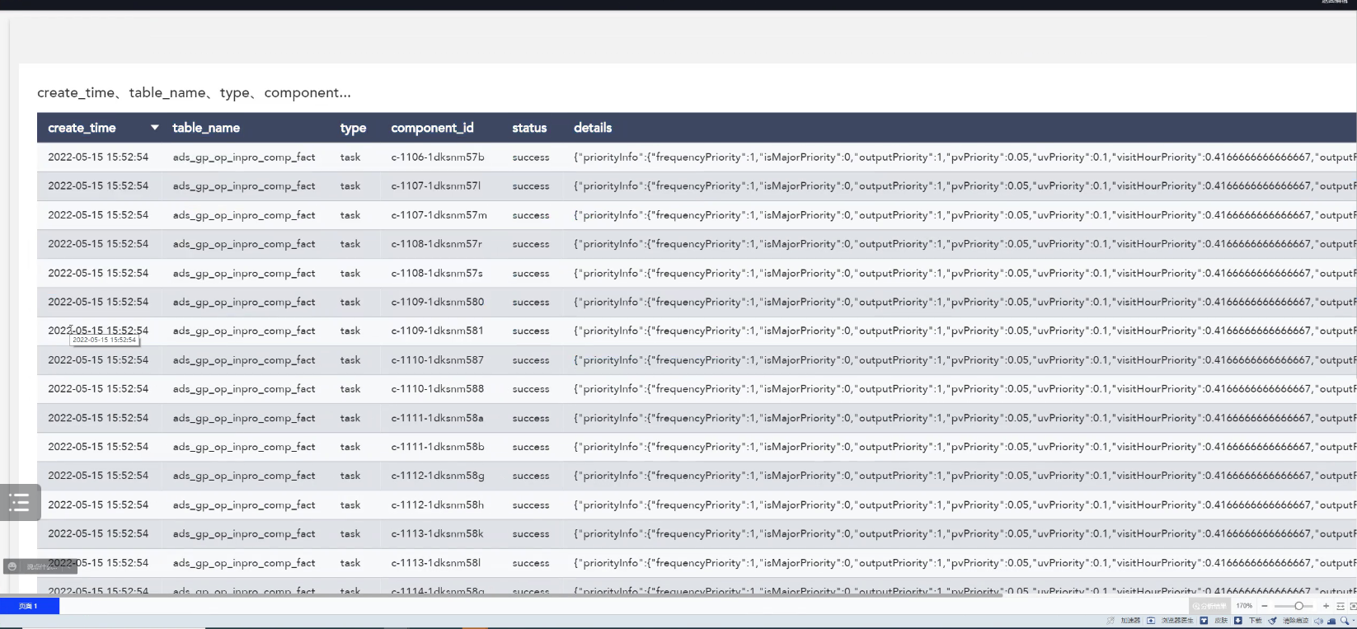This screenshot has width=1357, height=629.
Task: Select the c-1109-1dksnm580 row cell
Action: point(437,302)
